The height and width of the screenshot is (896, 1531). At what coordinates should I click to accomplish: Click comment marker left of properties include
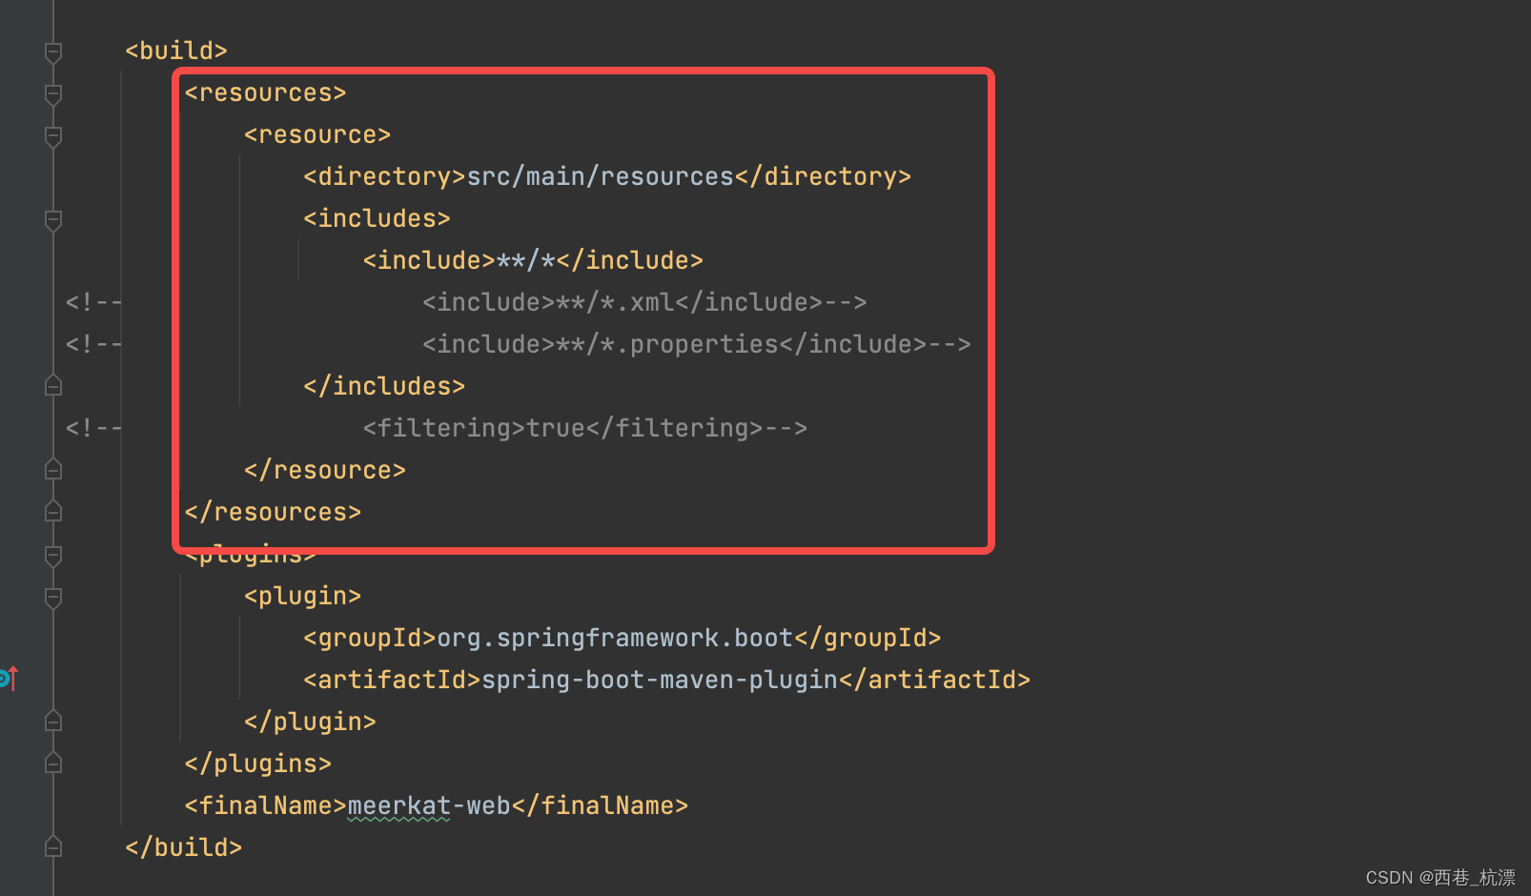[93, 344]
